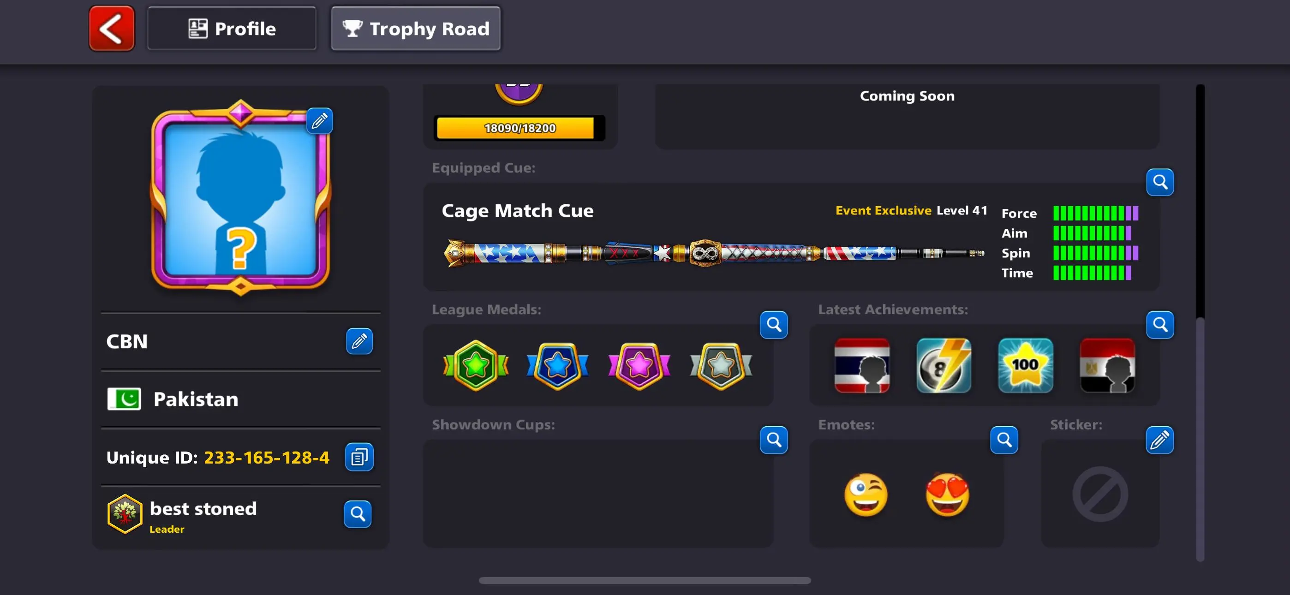Inspect the best stoned club
The width and height of the screenshot is (1290, 595).
(x=358, y=514)
